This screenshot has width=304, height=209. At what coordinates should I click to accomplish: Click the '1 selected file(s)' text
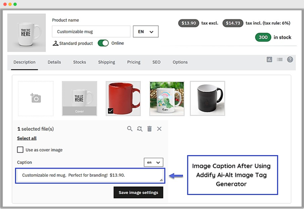36,129
